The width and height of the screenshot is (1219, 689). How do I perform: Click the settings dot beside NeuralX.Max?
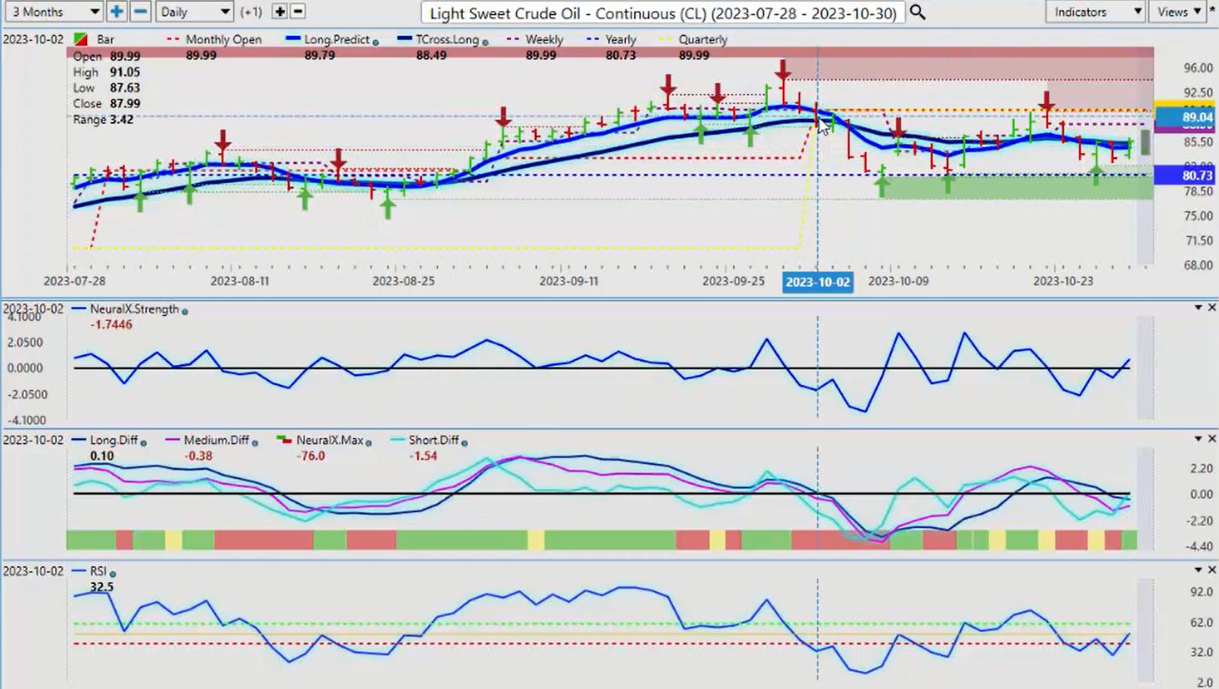click(x=369, y=443)
